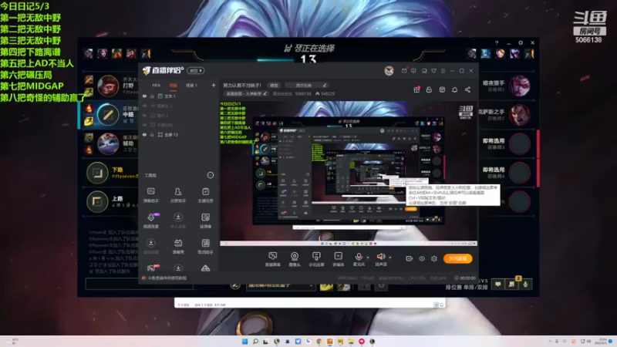The image size is (617, 347).
Task: Add a 多媒体 multimedia source
Action: (x=338, y=259)
